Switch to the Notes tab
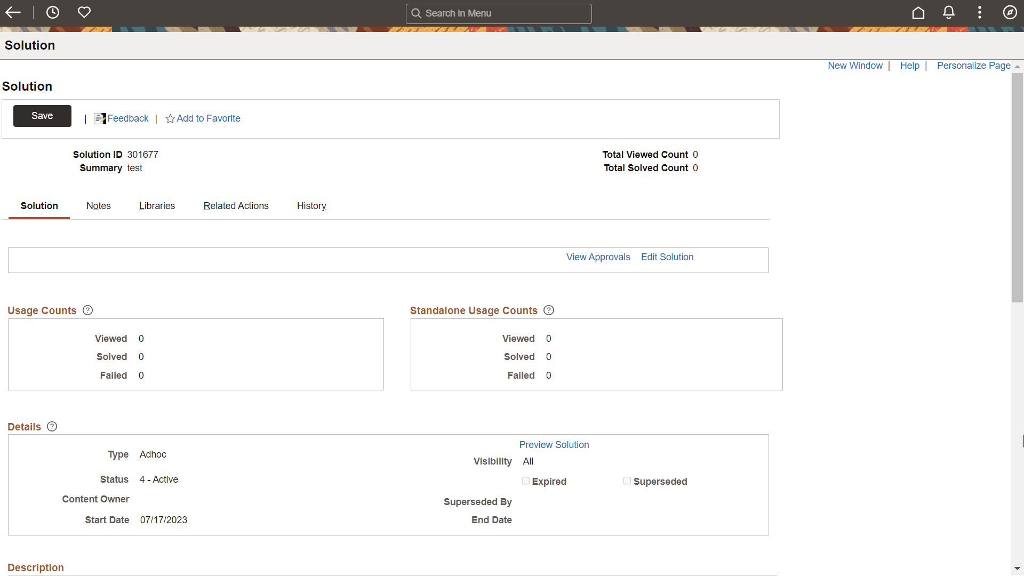The height and width of the screenshot is (576, 1024). [x=99, y=206]
